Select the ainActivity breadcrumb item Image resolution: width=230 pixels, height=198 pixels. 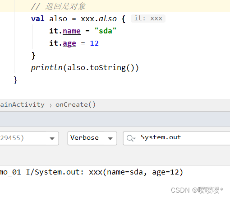coord(22,104)
